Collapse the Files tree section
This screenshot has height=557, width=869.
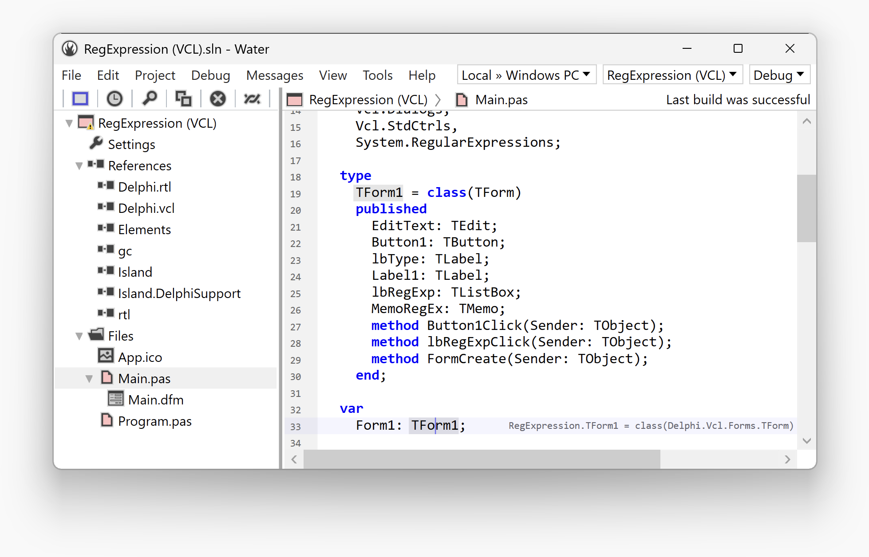coord(79,335)
